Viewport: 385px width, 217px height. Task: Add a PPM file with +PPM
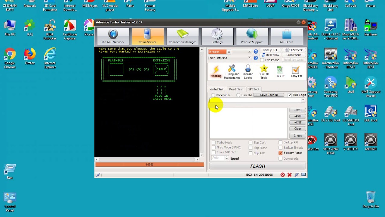click(298, 116)
